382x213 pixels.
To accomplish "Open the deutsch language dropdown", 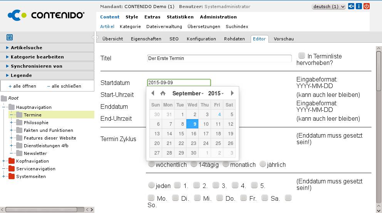I will click(328, 7).
